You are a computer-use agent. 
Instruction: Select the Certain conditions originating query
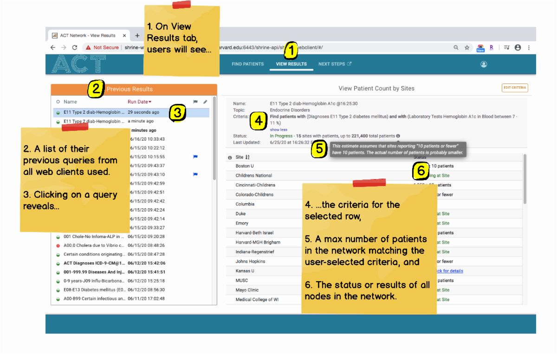[131, 254]
